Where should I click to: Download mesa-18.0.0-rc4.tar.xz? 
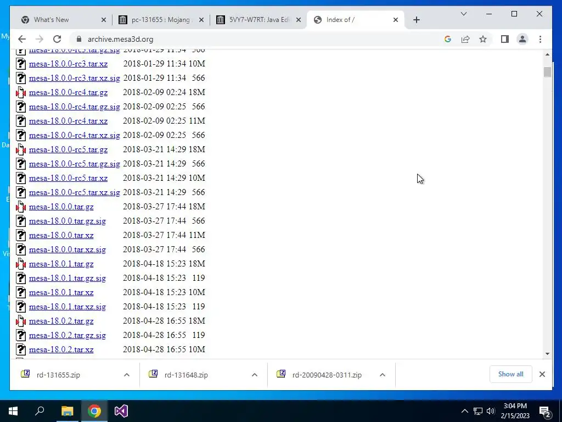click(68, 121)
